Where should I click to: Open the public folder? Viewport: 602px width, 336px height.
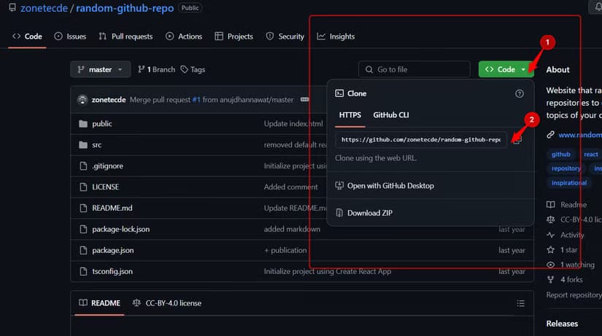pyautogui.click(x=101, y=124)
